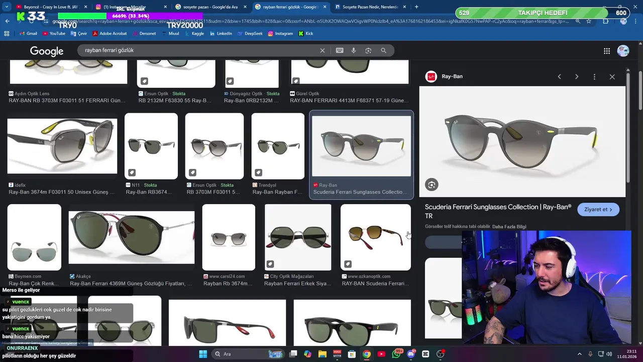Submit search with the magnifier icon
643x362 pixels.
pos(383,50)
